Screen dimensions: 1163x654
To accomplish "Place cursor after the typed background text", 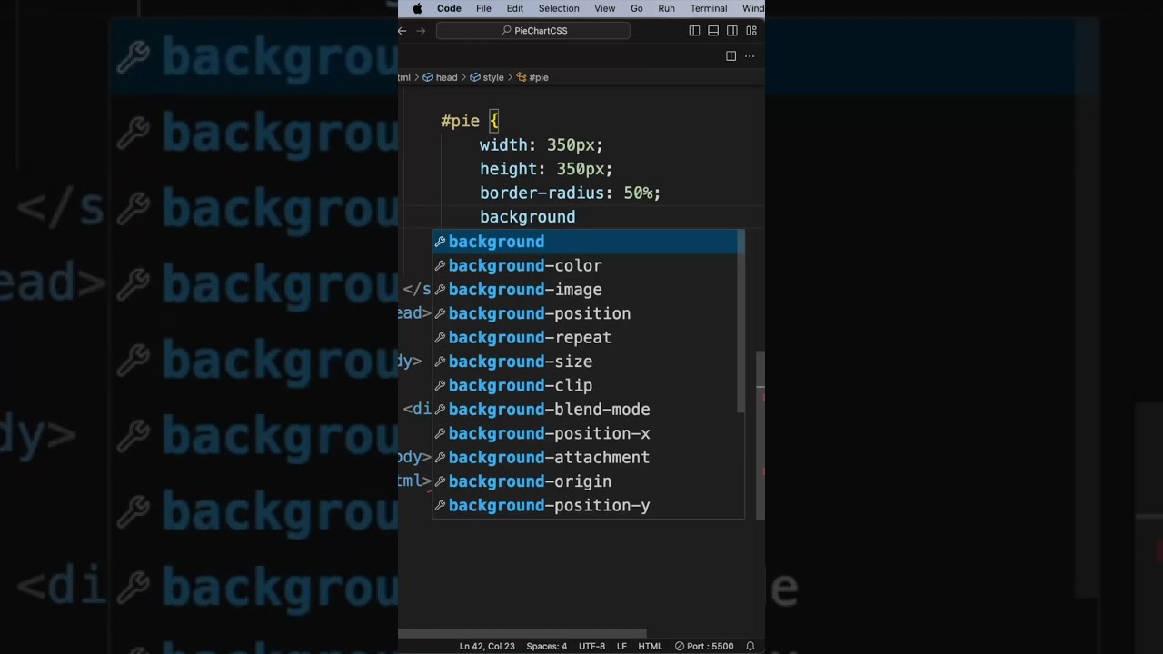I will click(576, 217).
